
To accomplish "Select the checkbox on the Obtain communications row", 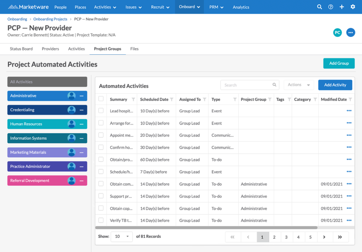I will [101, 184].
